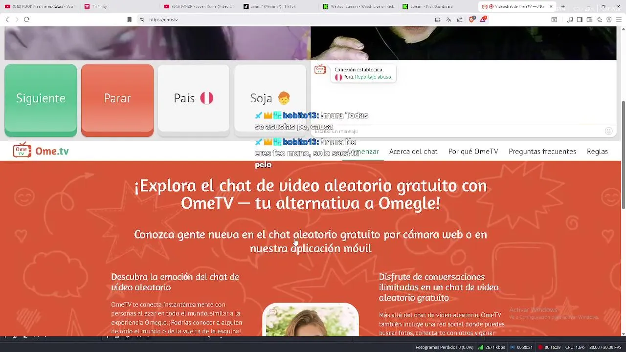This screenshot has width=626, height=352.
Task: Click the '2671 kbps' bitrate indicator
Action: click(492, 348)
